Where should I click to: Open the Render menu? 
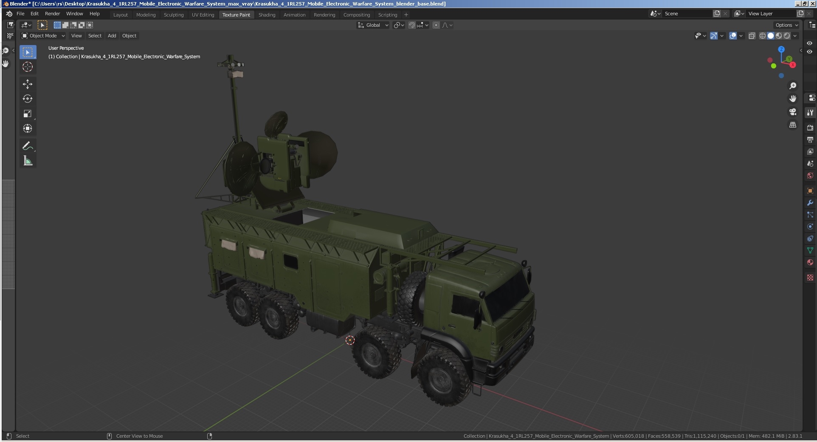[x=52, y=14]
